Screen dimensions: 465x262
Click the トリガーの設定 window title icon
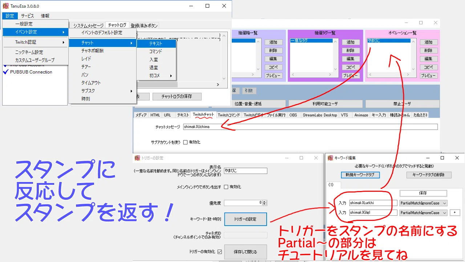pyautogui.click(x=137, y=158)
